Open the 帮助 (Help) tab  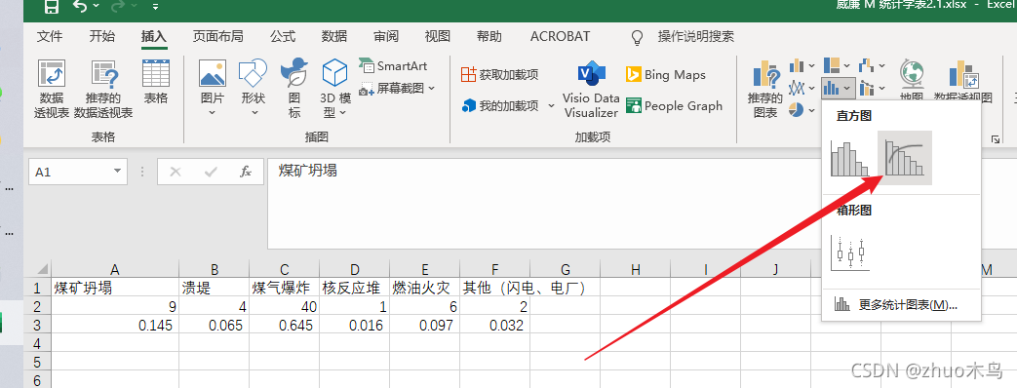click(489, 37)
